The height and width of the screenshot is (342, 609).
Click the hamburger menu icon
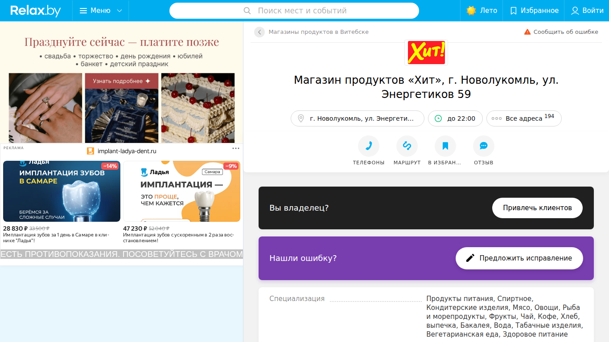(x=83, y=11)
